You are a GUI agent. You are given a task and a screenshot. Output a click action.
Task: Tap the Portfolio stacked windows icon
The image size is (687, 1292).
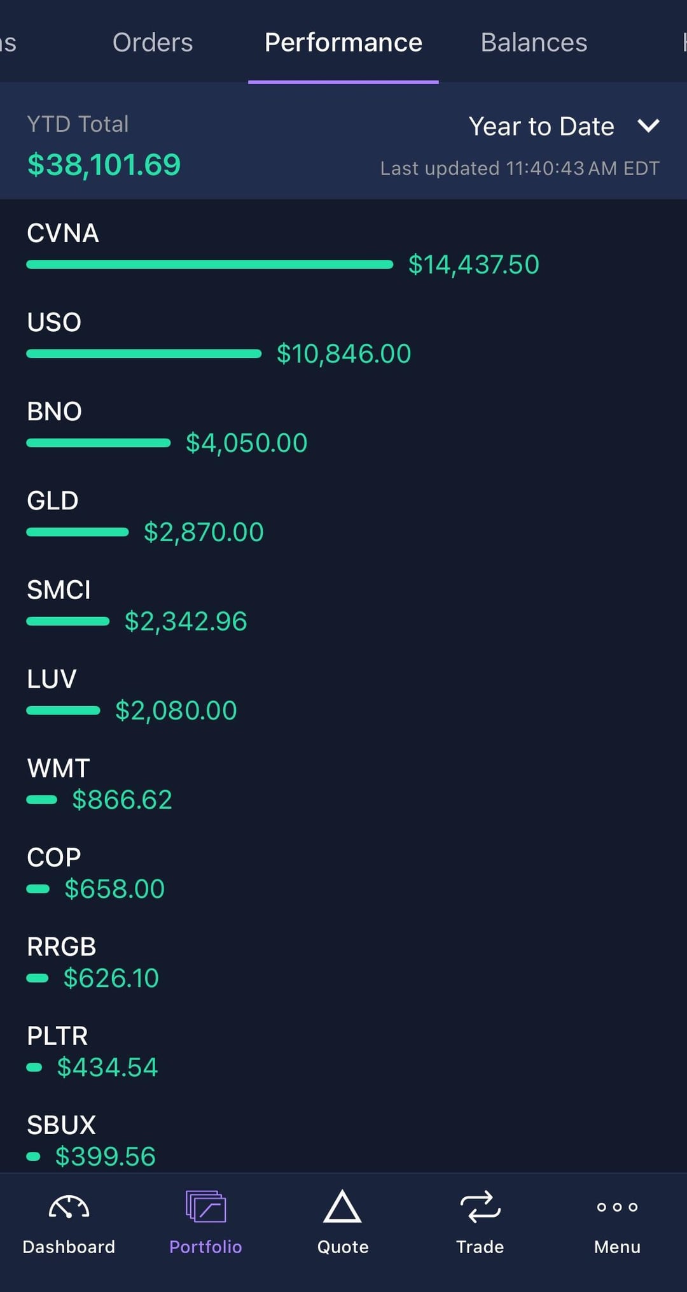click(x=205, y=1207)
